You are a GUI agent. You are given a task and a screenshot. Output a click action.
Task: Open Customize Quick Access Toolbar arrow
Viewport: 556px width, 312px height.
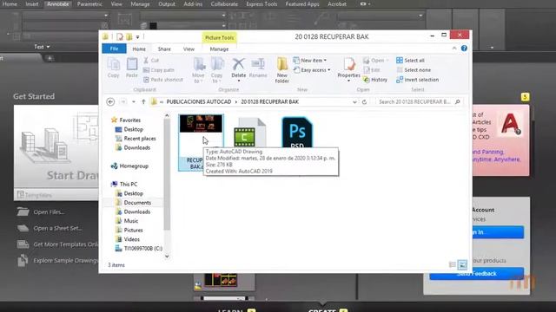coord(137,36)
